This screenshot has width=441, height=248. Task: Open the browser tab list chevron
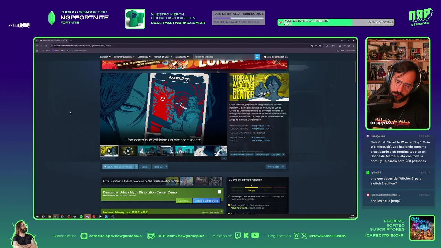point(37,41)
